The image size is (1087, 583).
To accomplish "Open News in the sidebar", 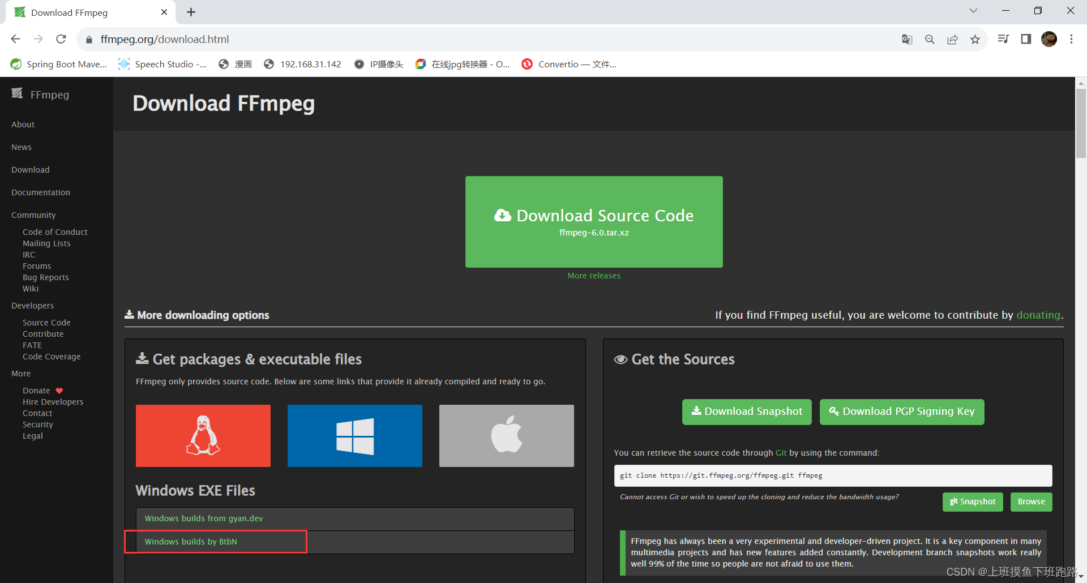I will click(x=22, y=147).
